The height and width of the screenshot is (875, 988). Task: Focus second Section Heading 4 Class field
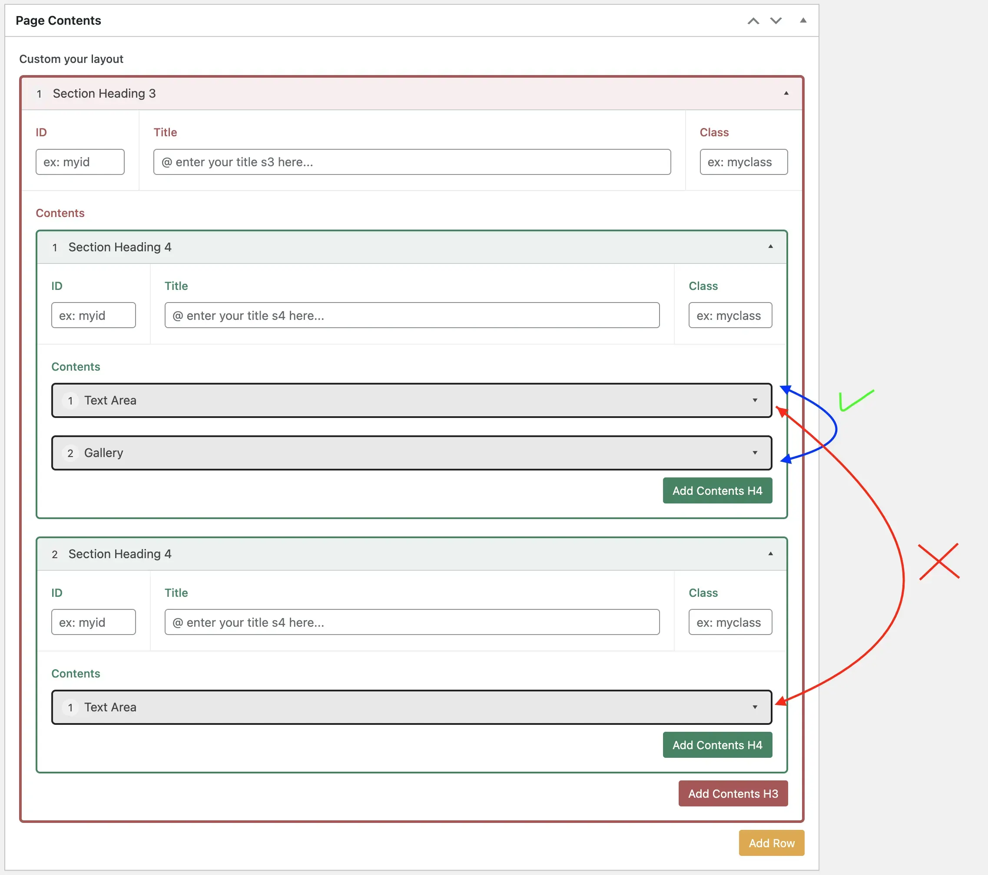(730, 622)
